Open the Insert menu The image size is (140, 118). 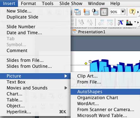9,3
